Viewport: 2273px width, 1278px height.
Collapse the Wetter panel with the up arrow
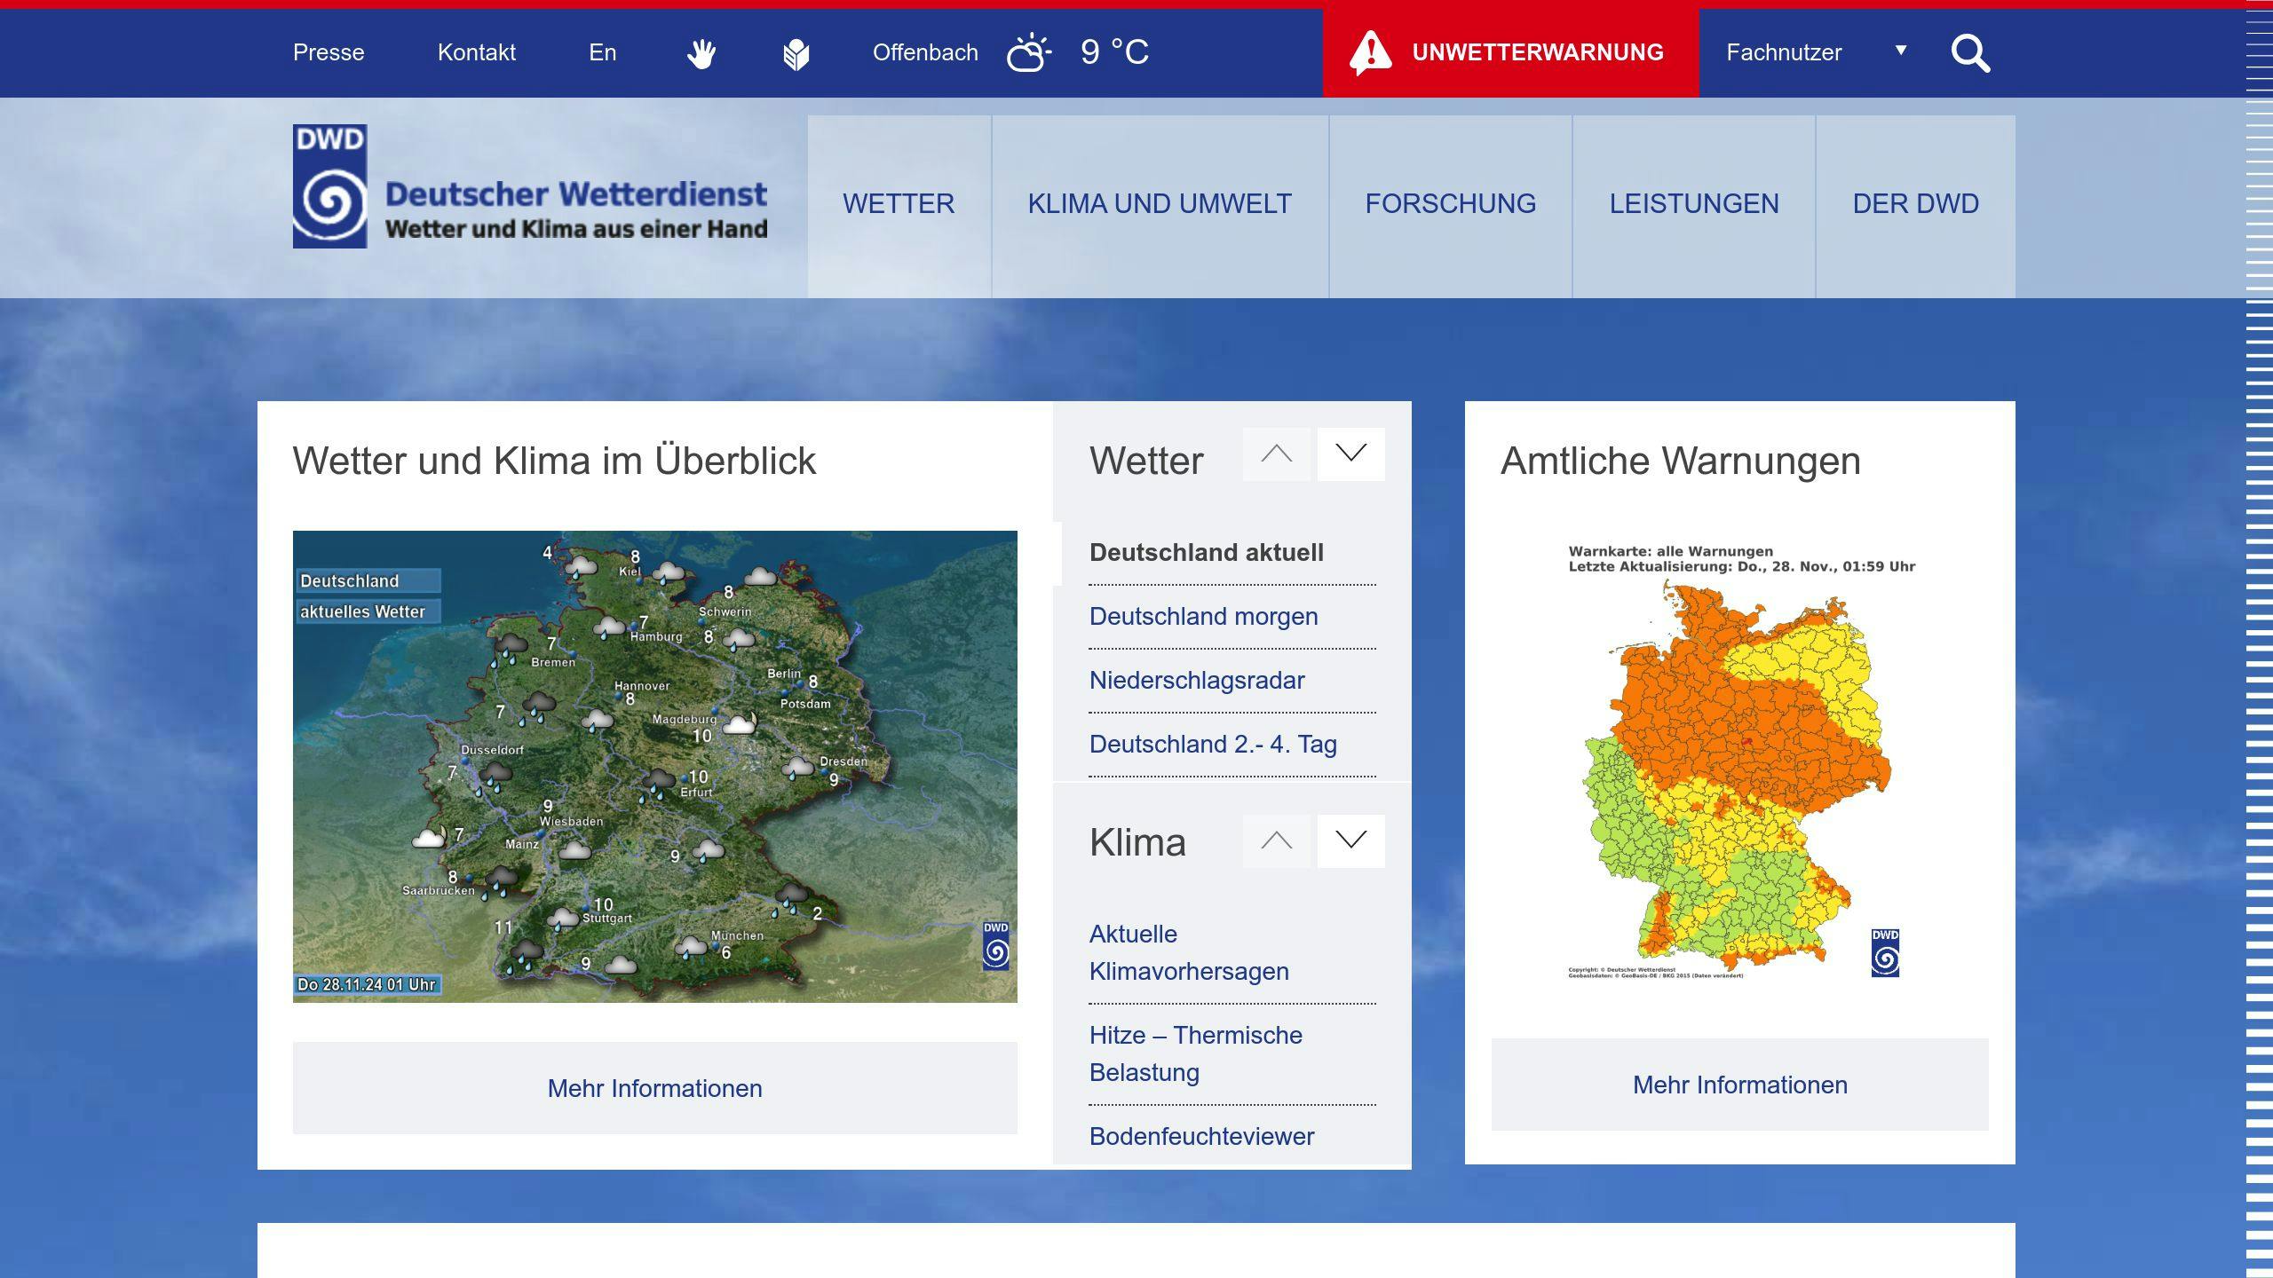pos(1276,454)
